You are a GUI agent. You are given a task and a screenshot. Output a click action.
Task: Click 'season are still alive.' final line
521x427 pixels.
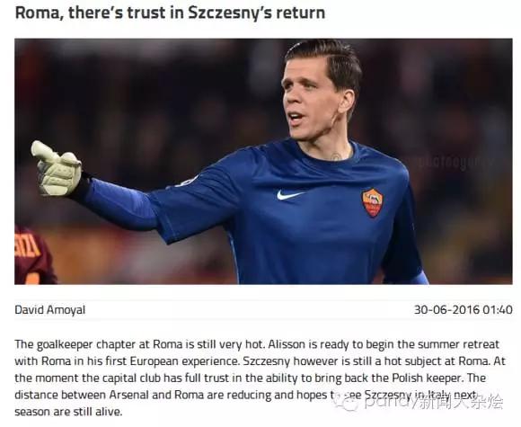tap(68, 412)
